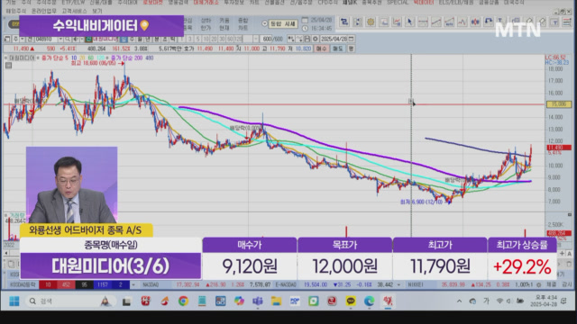
Task: Expand the stock code 048910 dropdown arrow
Action: (x=60, y=39)
